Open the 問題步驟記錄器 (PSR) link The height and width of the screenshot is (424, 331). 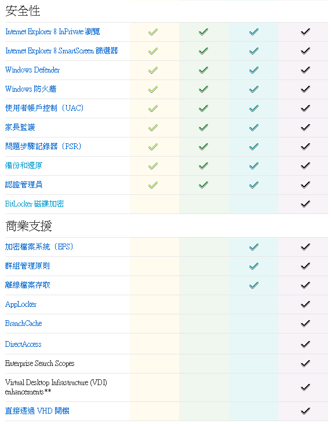43,146
